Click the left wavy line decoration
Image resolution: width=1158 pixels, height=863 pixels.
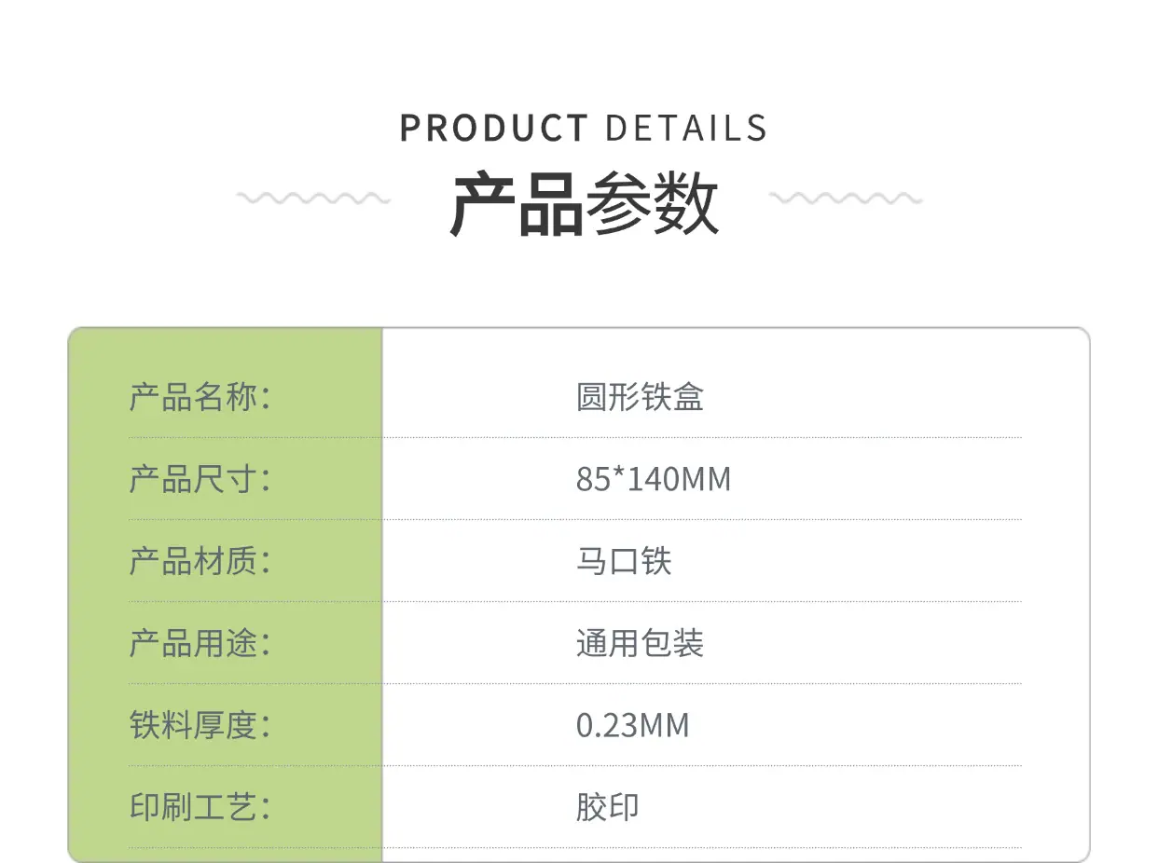coord(312,198)
